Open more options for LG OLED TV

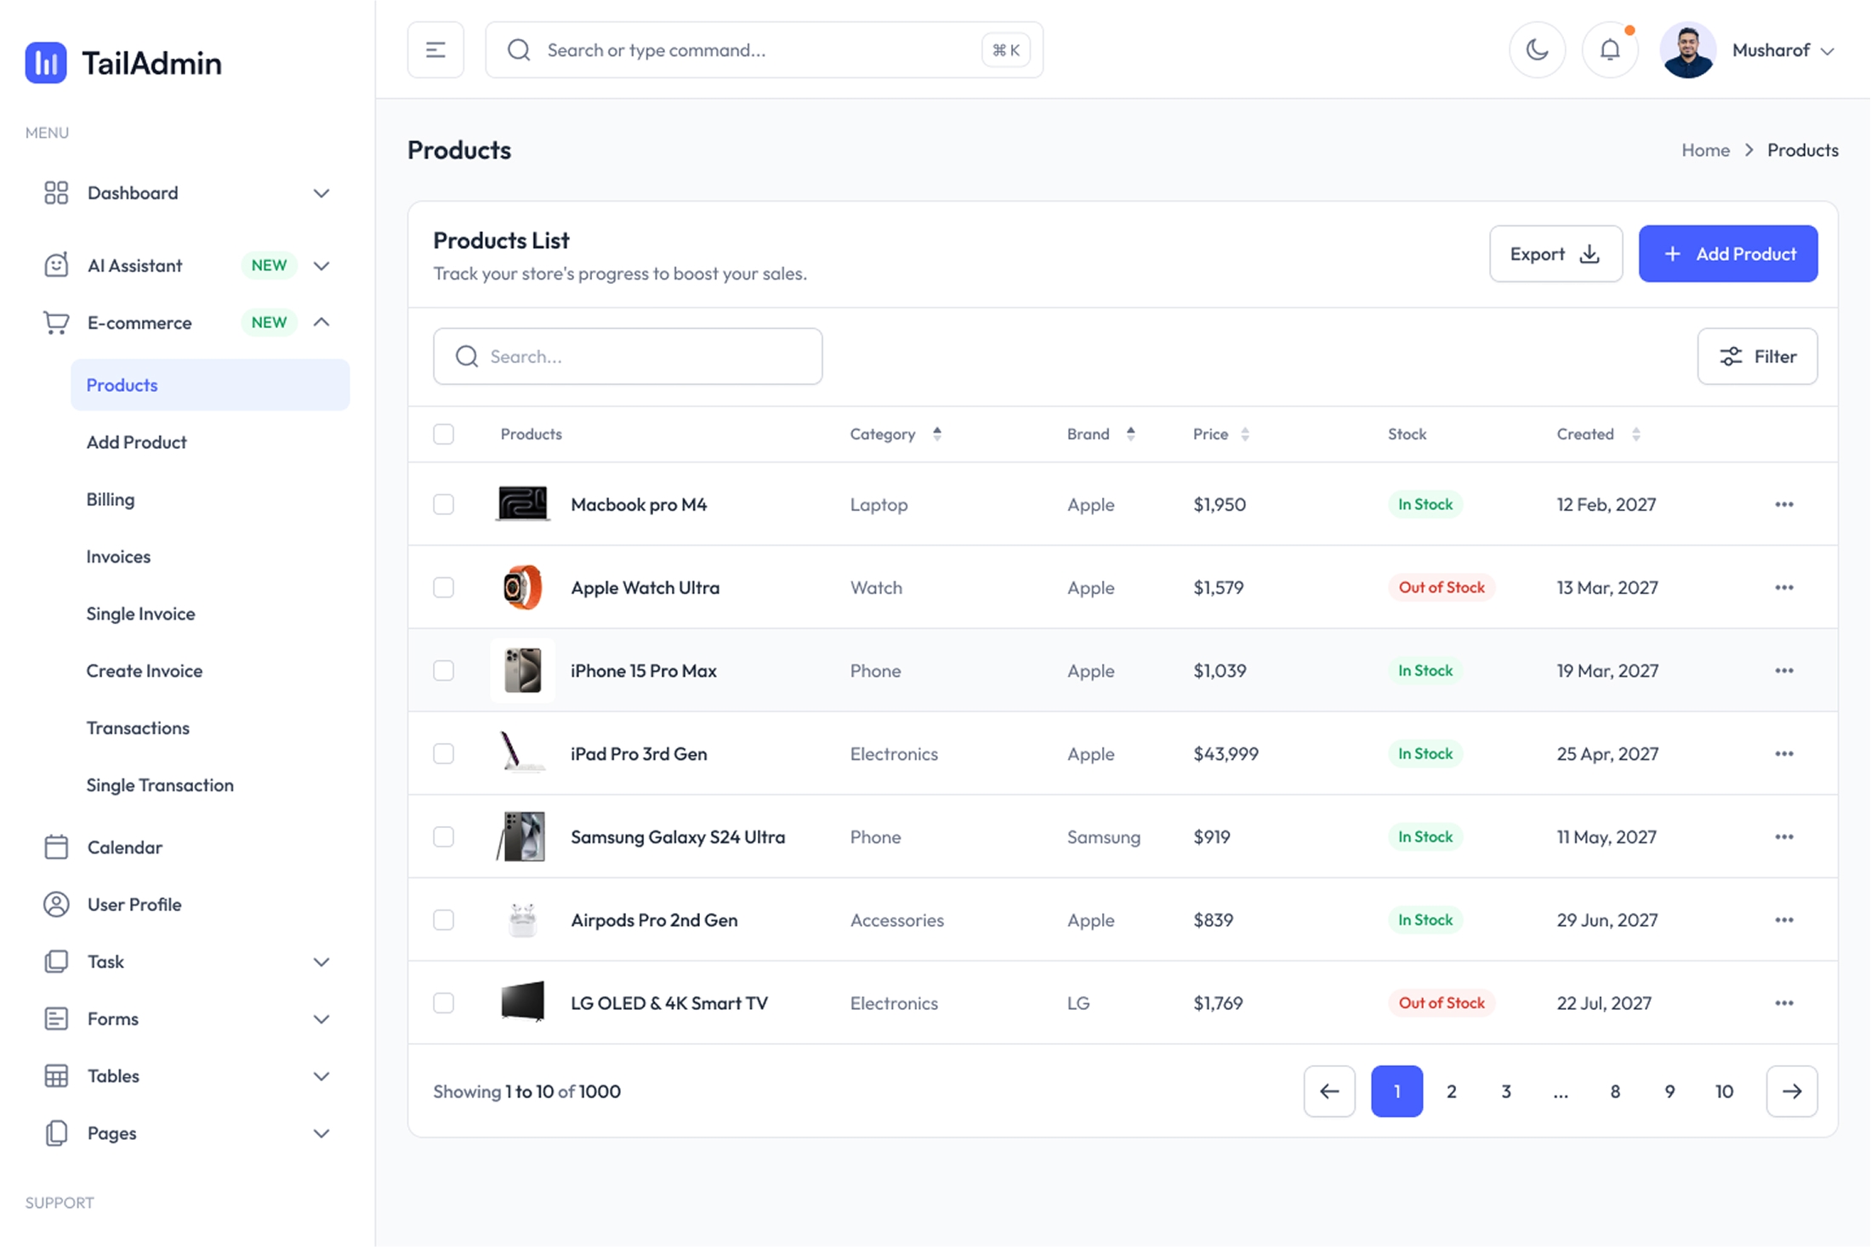[x=1784, y=1003]
